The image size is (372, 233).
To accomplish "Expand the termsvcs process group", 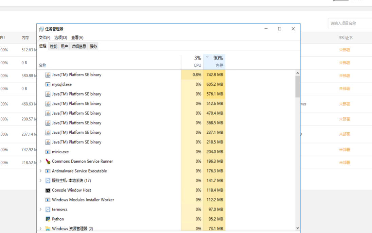I will 41,210.
